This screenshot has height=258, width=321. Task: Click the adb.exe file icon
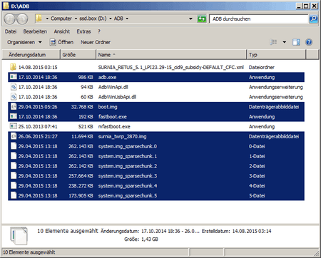(14, 77)
